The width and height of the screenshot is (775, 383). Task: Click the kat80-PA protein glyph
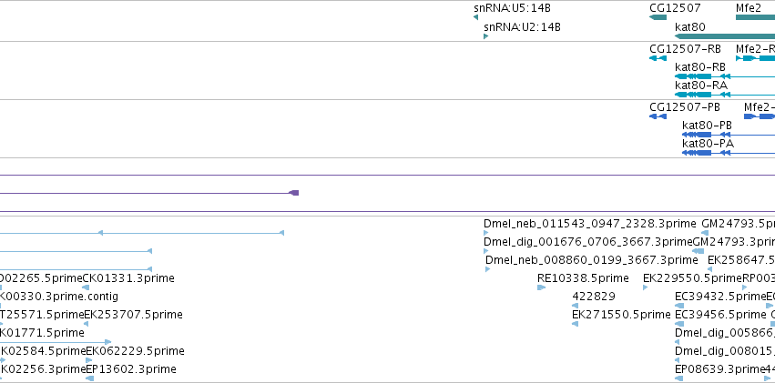pyautogui.click(x=729, y=153)
